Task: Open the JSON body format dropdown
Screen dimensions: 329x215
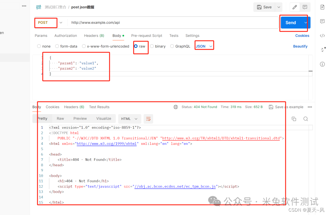Action: click(204, 46)
